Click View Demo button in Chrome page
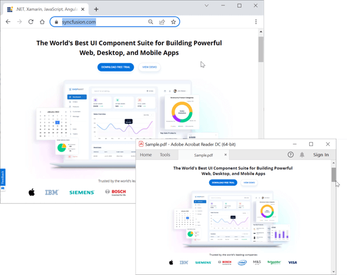 coord(150,67)
